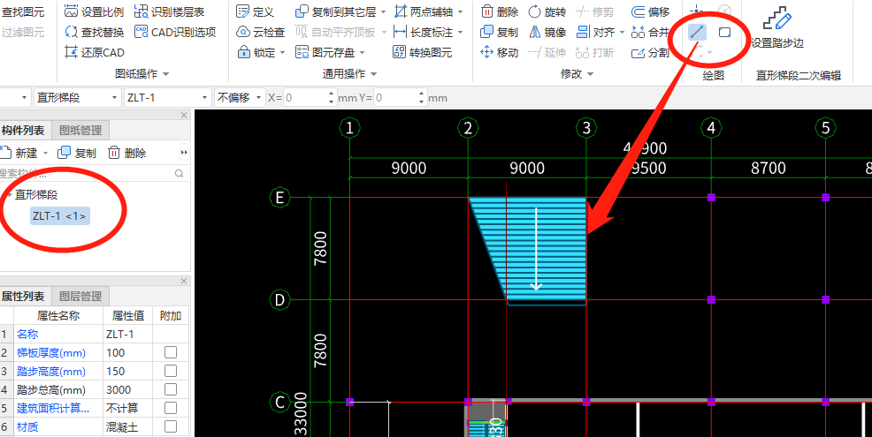872x437 pixels.
Task: Click the 梯板厚度 value 100
Action: tap(128, 352)
